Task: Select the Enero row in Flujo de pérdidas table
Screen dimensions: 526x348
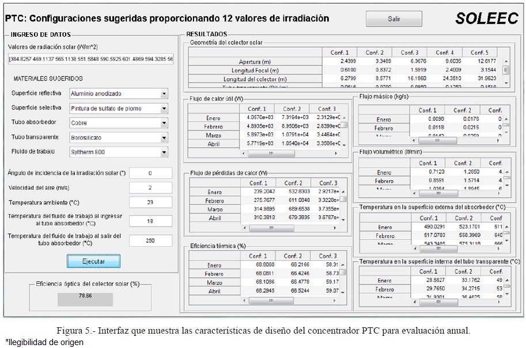Action: (214, 192)
